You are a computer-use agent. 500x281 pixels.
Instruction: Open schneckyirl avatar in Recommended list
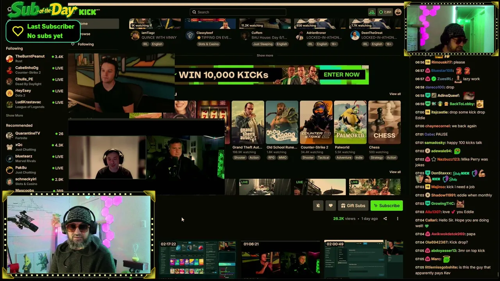9,181
